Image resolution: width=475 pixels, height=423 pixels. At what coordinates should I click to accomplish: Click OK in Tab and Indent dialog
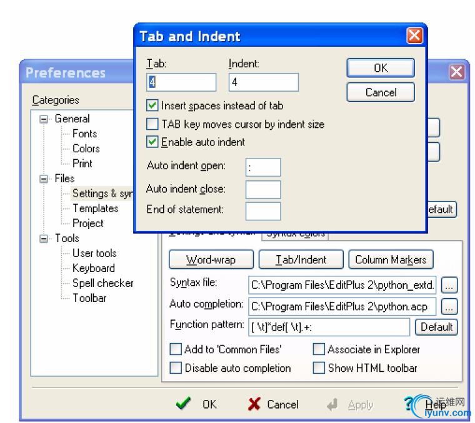coord(381,68)
